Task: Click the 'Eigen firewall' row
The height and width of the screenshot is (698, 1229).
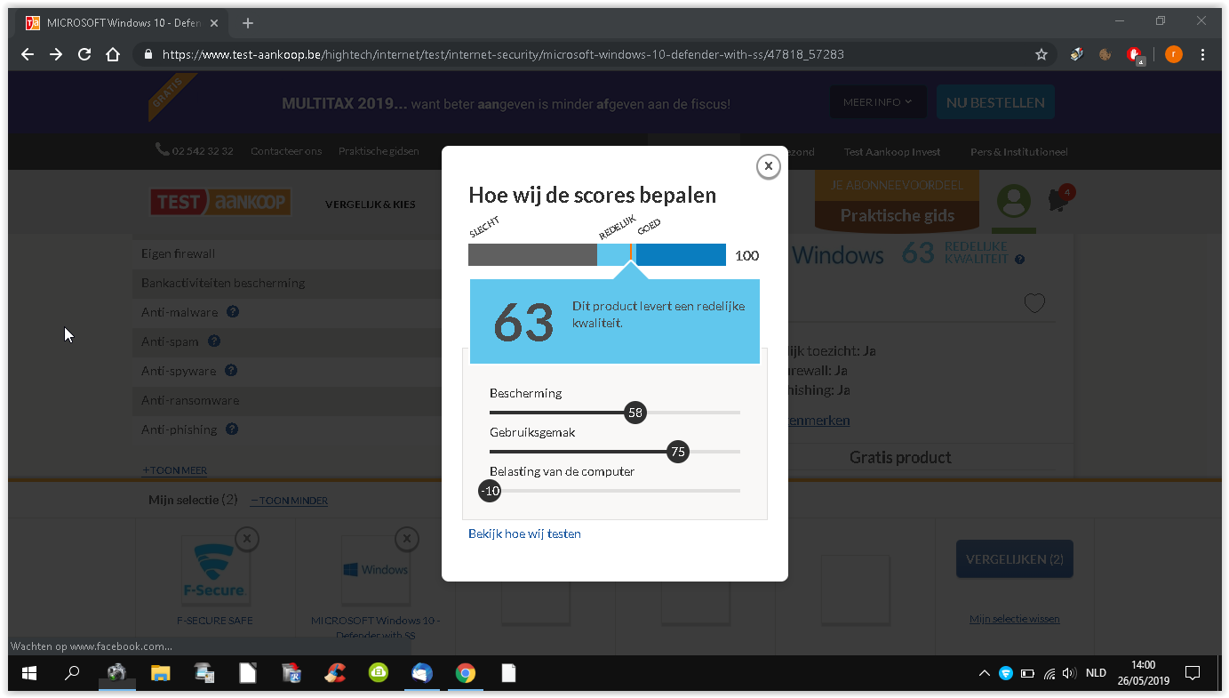Action: click(287, 253)
